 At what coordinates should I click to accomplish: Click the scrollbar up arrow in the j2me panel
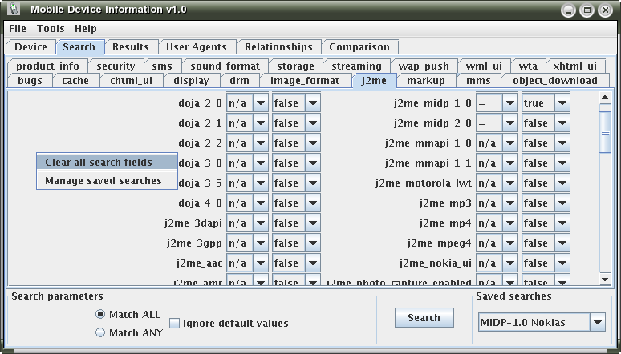606,98
